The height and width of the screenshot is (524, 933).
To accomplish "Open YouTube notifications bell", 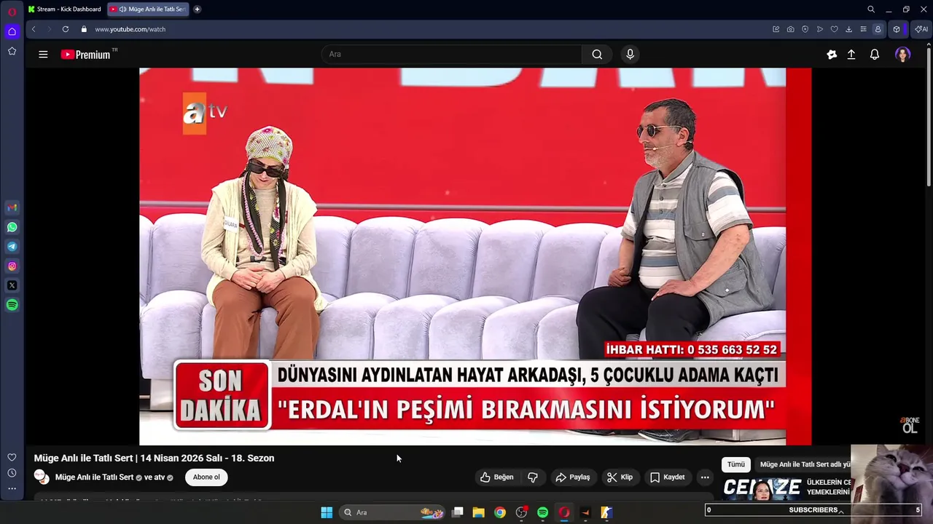I will (875, 55).
